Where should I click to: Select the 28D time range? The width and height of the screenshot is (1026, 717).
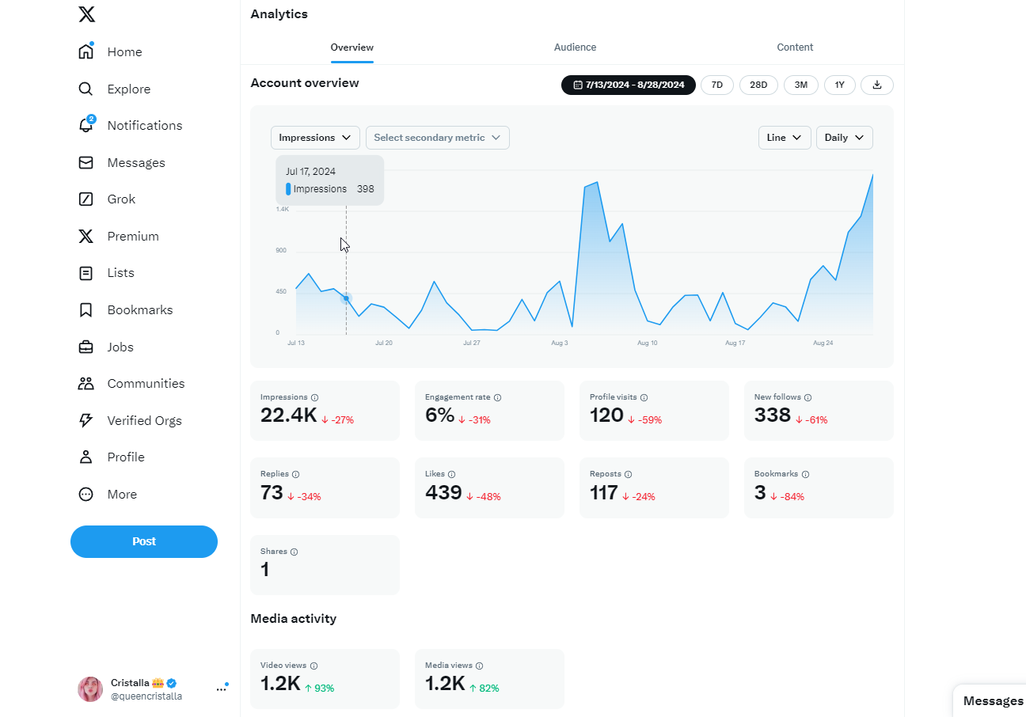tap(758, 85)
